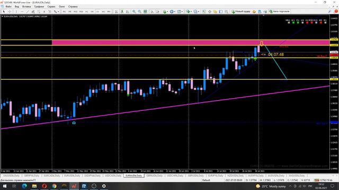Open the Default profile in status bar
Image resolution: width=339 pixels, height=190 pixels.
(x=206, y=180)
